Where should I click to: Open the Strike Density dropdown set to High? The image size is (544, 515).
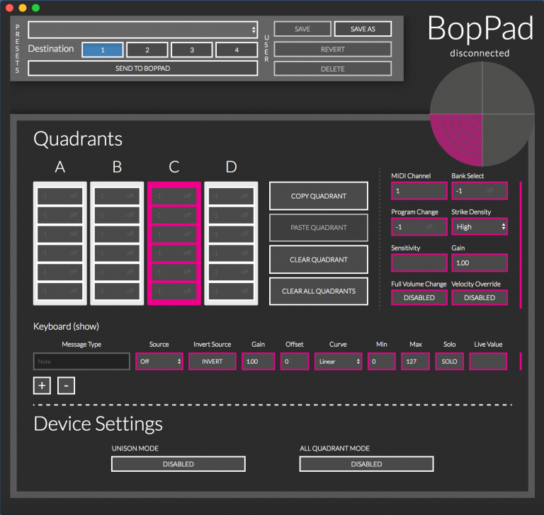(x=480, y=226)
